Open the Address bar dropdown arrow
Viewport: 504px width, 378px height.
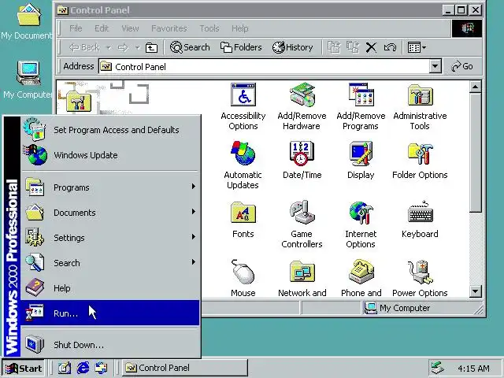[x=435, y=66]
